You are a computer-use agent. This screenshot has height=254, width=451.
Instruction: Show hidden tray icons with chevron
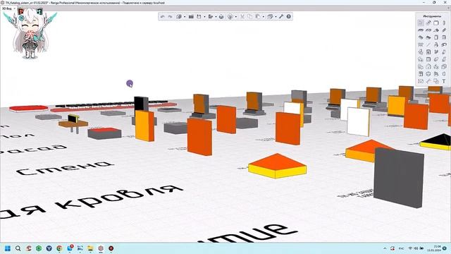click(x=385, y=248)
